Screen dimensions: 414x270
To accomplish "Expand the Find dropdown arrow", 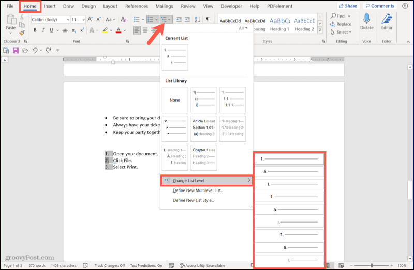I will point(349,16).
